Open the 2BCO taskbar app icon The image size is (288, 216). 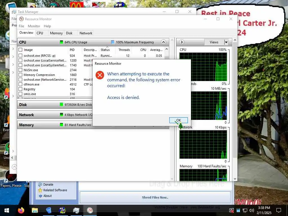coord(62,210)
